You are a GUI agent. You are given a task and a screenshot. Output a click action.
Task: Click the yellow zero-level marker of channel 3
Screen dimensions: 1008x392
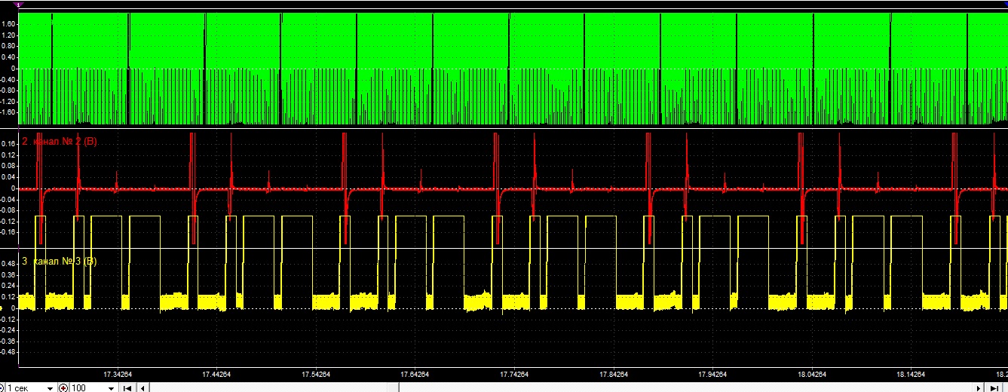pos(2,308)
